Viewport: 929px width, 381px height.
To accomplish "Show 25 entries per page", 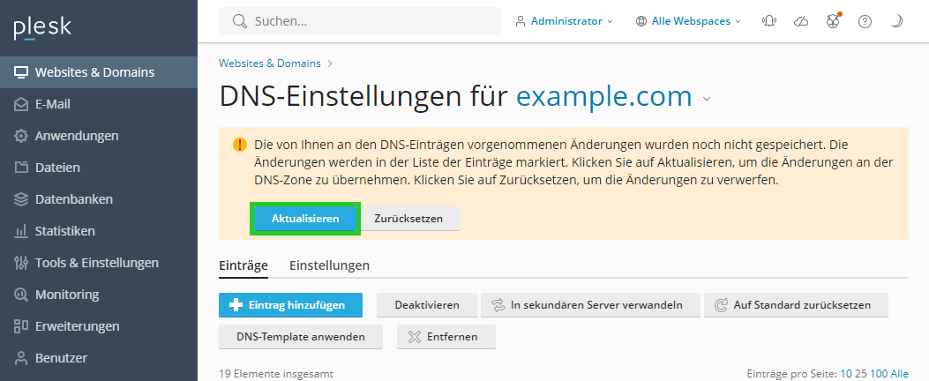I will (861, 374).
